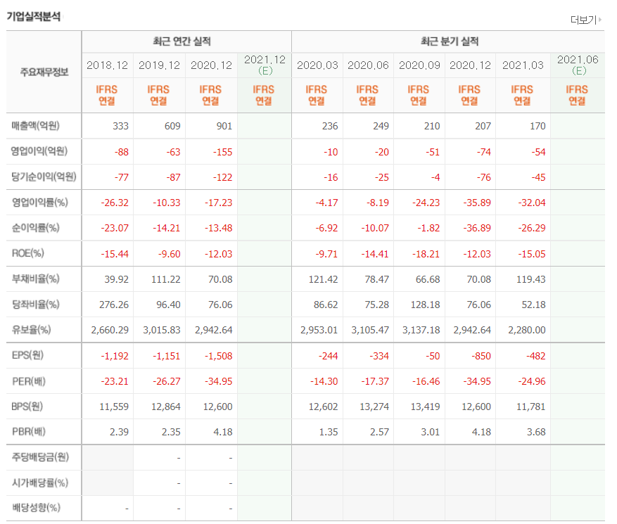
Task: Click the EPS value -482
Action: tap(536, 356)
